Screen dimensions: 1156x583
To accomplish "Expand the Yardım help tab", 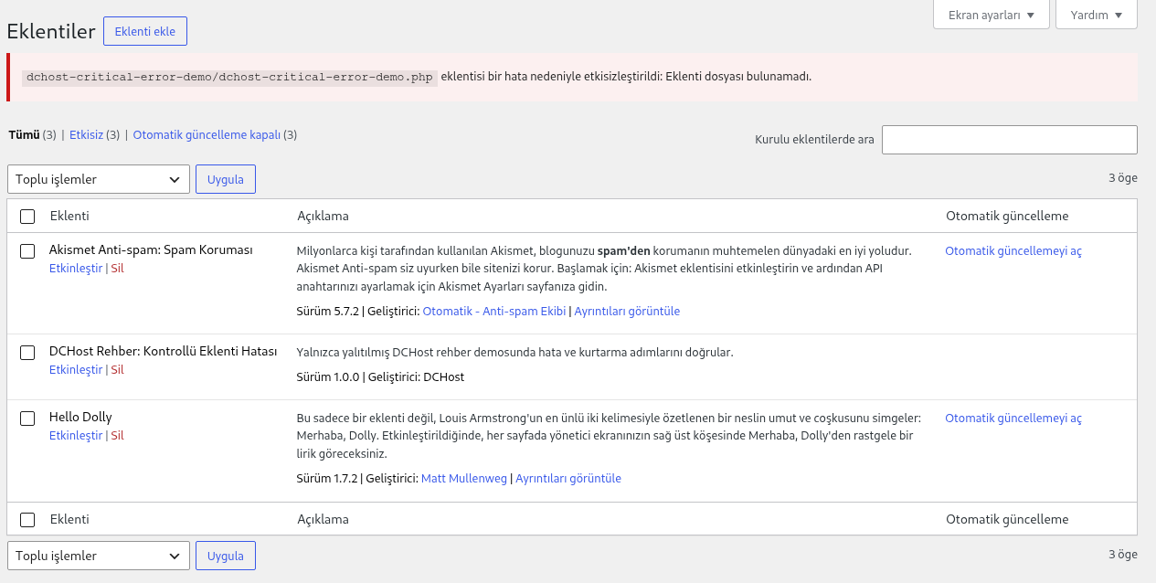I will point(1097,15).
